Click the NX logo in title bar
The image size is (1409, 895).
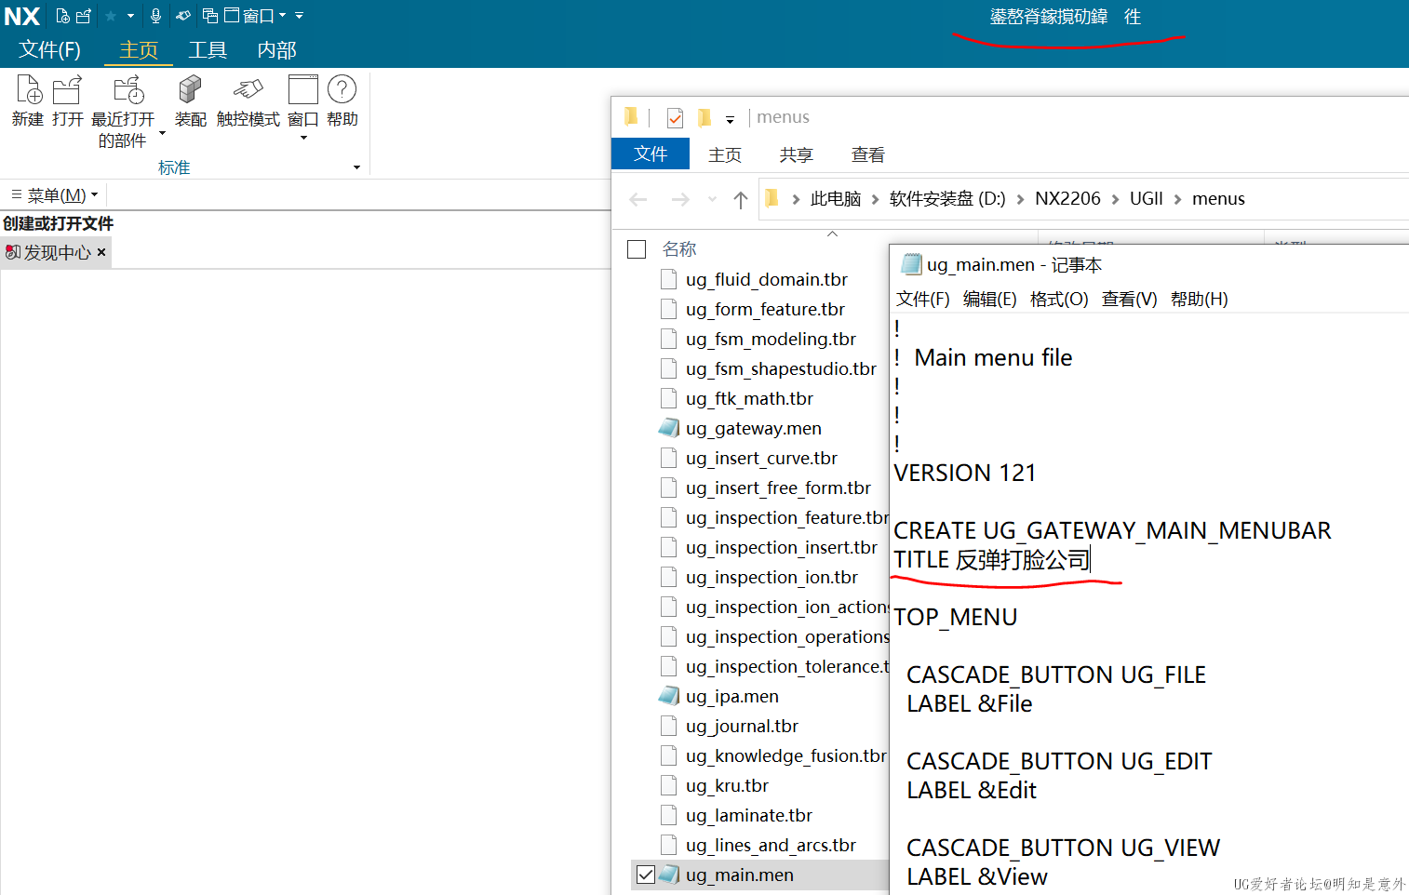coord(22,17)
